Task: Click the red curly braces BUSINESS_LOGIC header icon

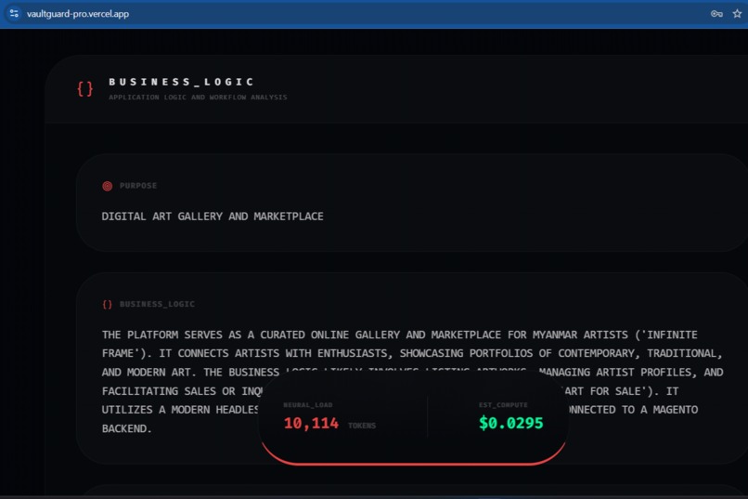Action: tap(84, 89)
